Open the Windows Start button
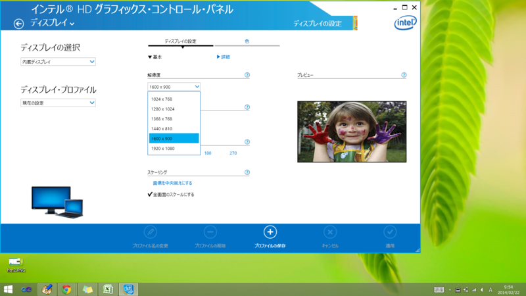The width and height of the screenshot is (526, 296). (x=8, y=289)
